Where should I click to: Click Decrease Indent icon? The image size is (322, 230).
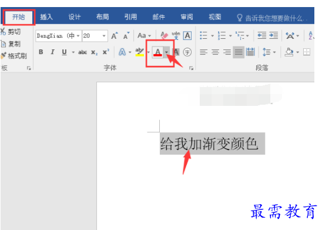pyautogui.click(x=262, y=35)
